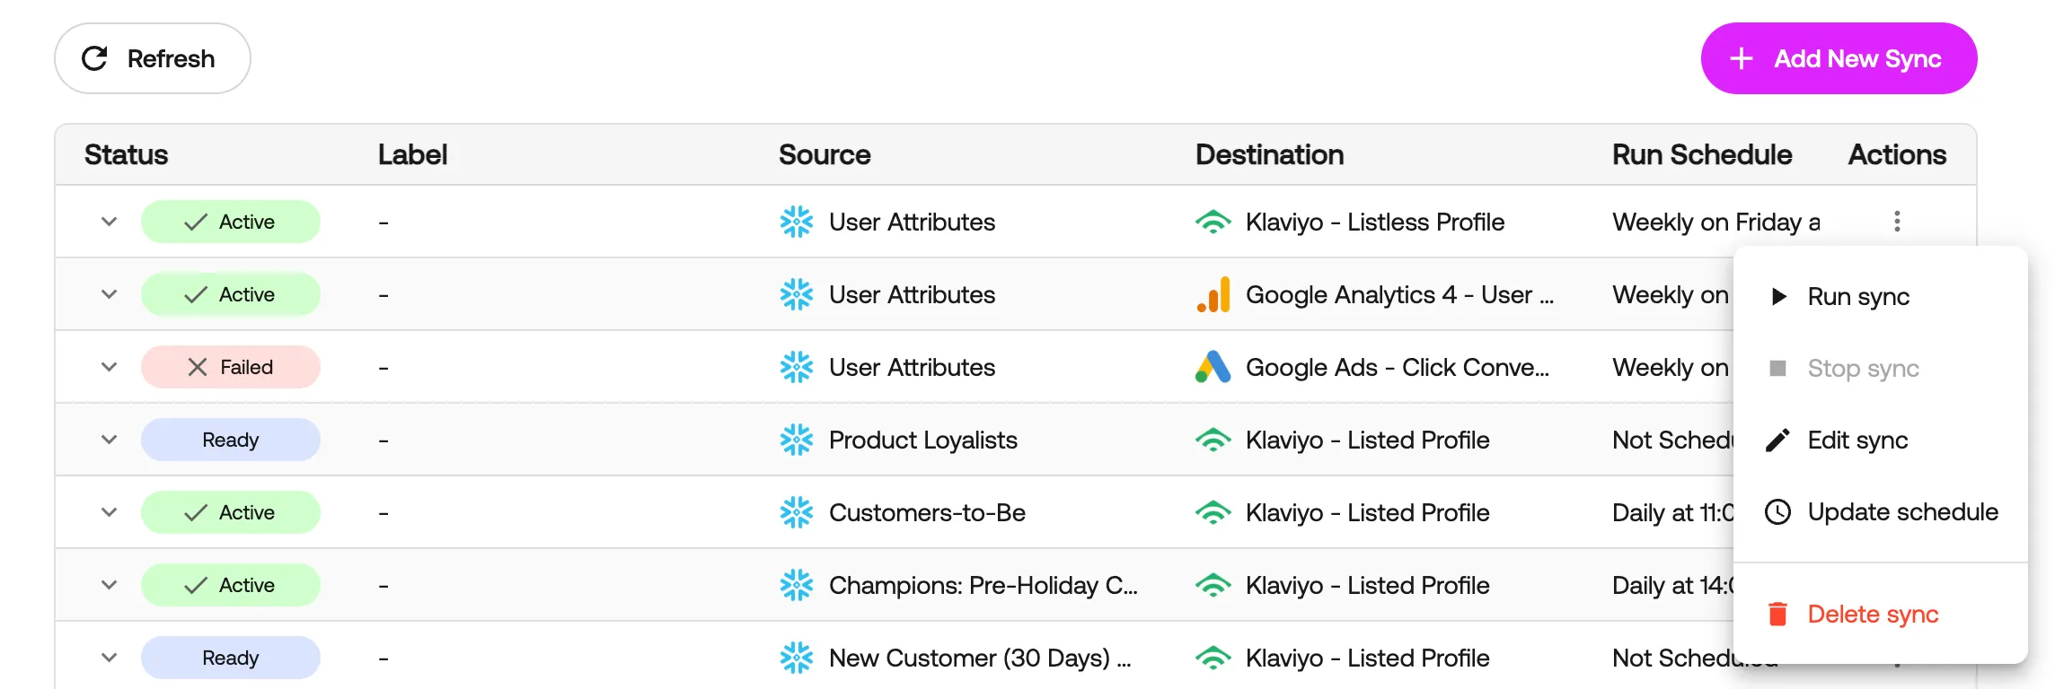Click the Product Loyalists source text
This screenshot has width=2055, height=689.
tap(923, 440)
